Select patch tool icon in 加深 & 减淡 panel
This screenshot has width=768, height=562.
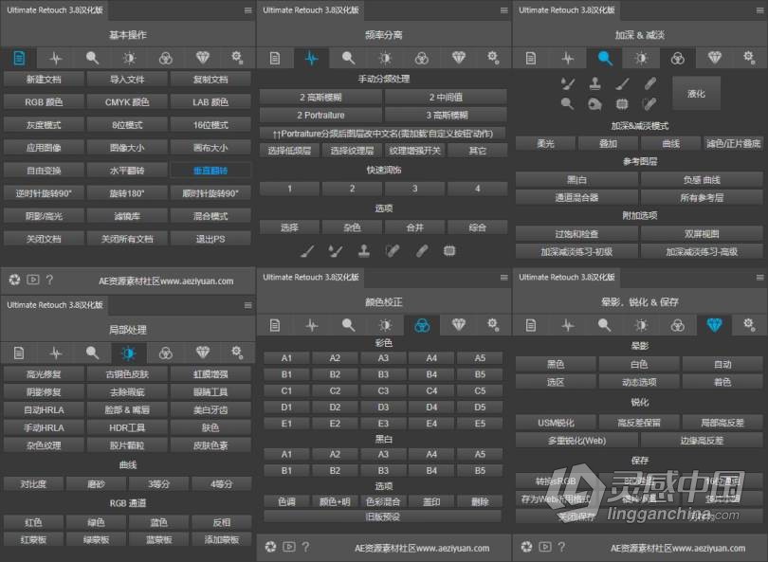click(622, 103)
